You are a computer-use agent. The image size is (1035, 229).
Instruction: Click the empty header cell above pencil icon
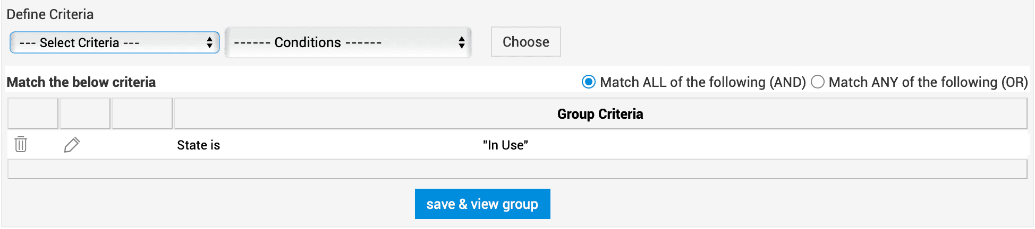coord(84,113)
